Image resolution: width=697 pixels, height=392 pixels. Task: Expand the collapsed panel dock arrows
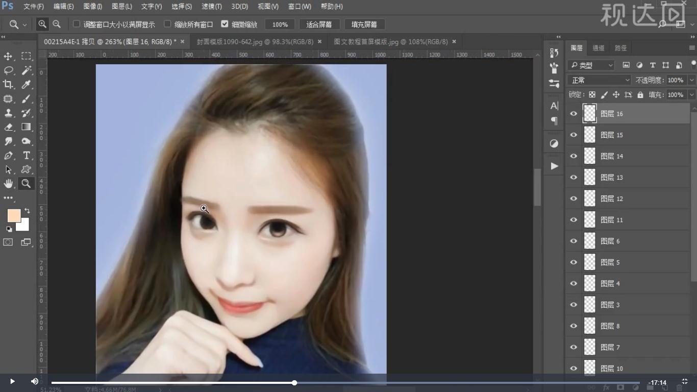(x=558, y=37)
